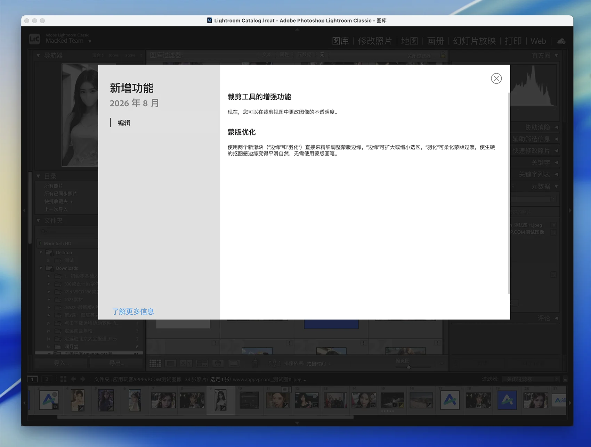This screenshot has width=591, height=447.
Task: Collapse the right panel group arrow
Action: pos(570,210)
